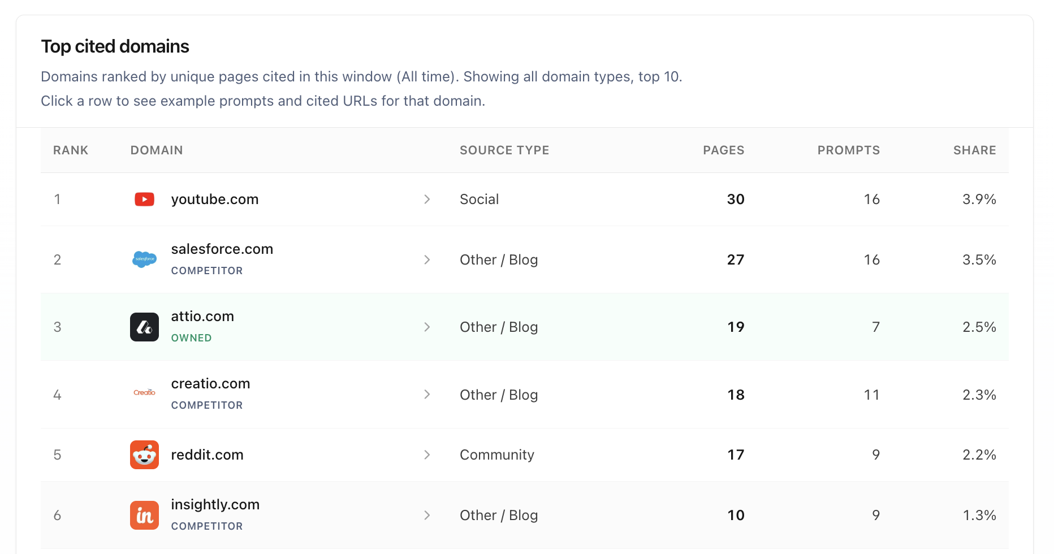Expand the reddit.com row chevron

point(427,455)
